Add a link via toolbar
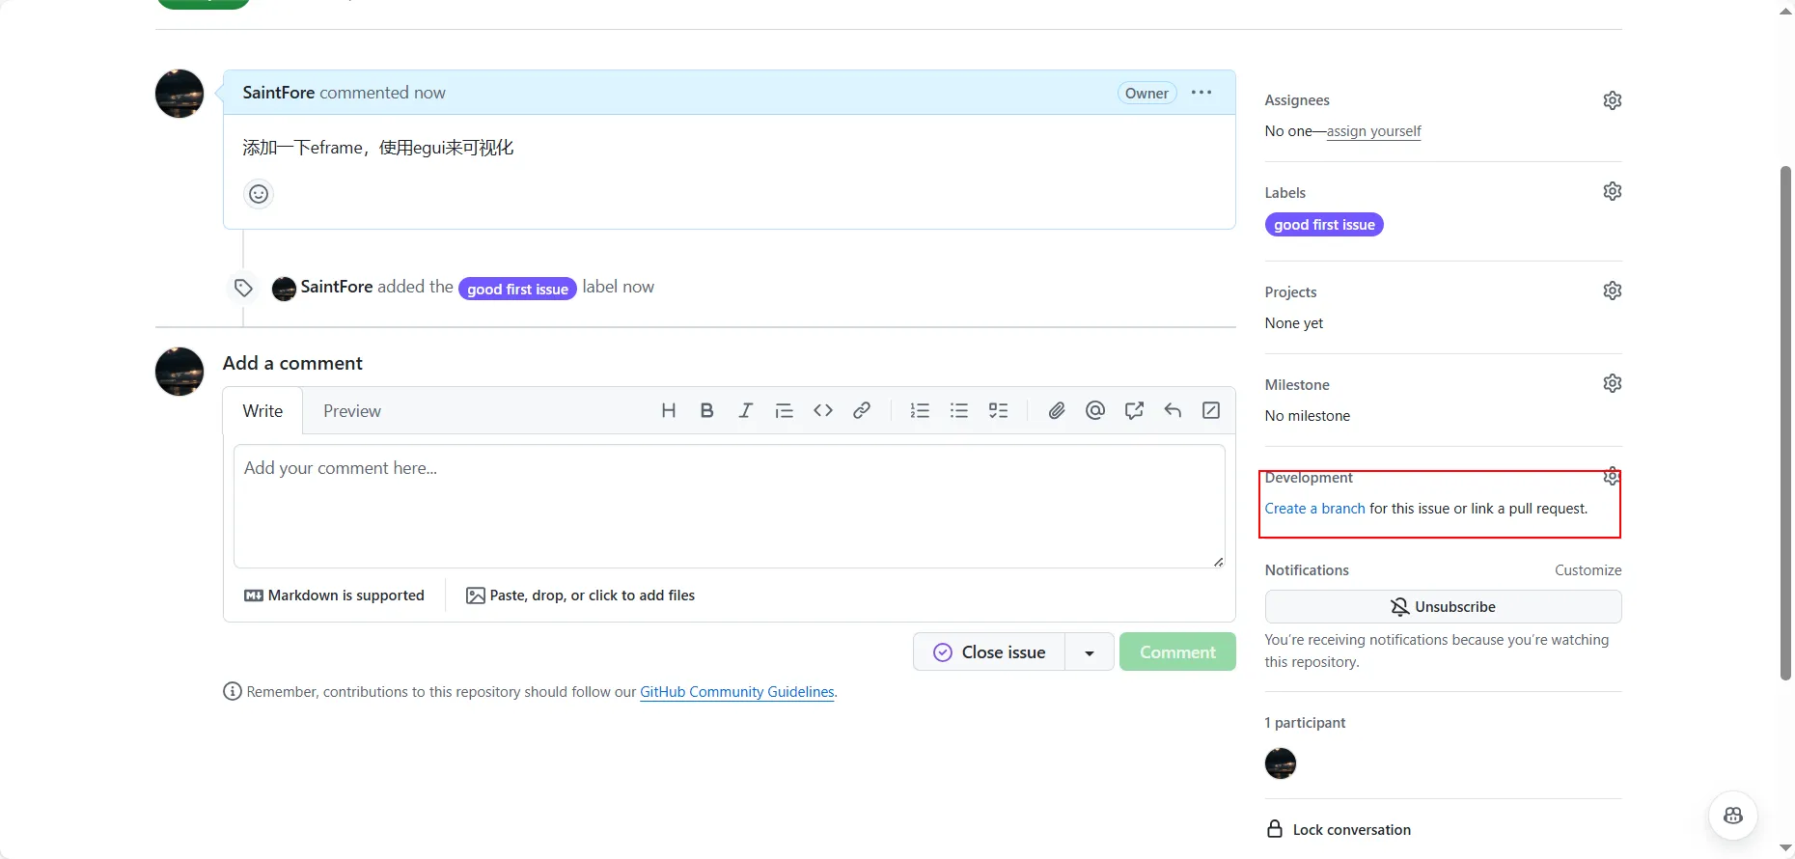The height and width of the screenshot is (859, 1795). (862, 411)
